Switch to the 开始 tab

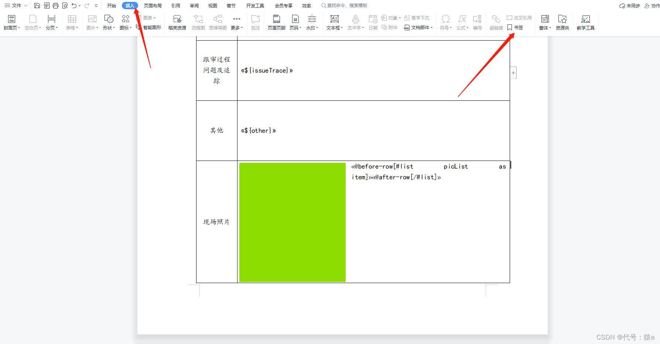[x=111, y=6]
